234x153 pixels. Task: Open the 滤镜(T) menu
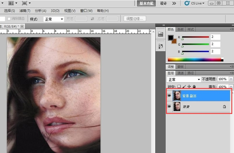tap(25, 11)
